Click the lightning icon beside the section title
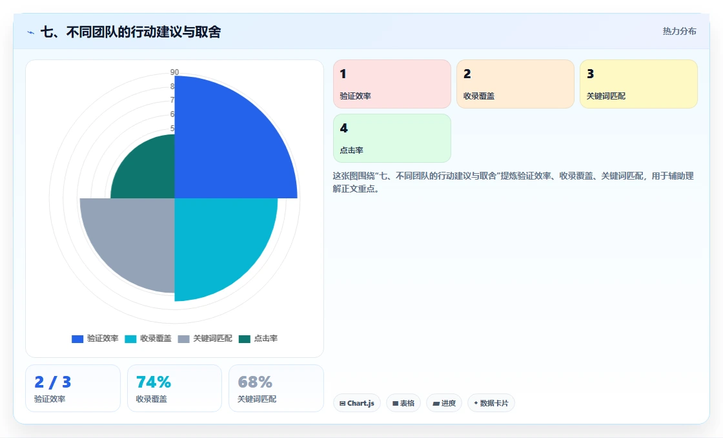Viewport: 723px width, 438px height. point(31,32)
